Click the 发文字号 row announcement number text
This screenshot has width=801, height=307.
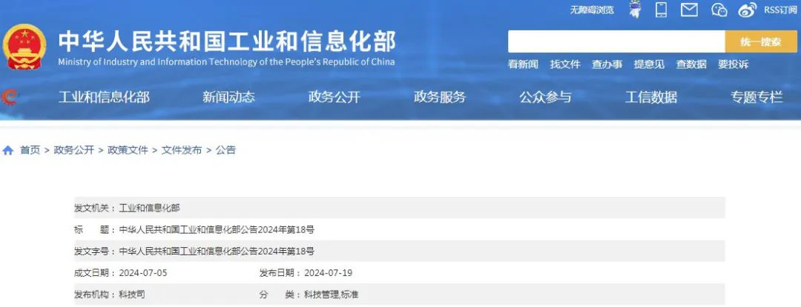pos(217,252)
